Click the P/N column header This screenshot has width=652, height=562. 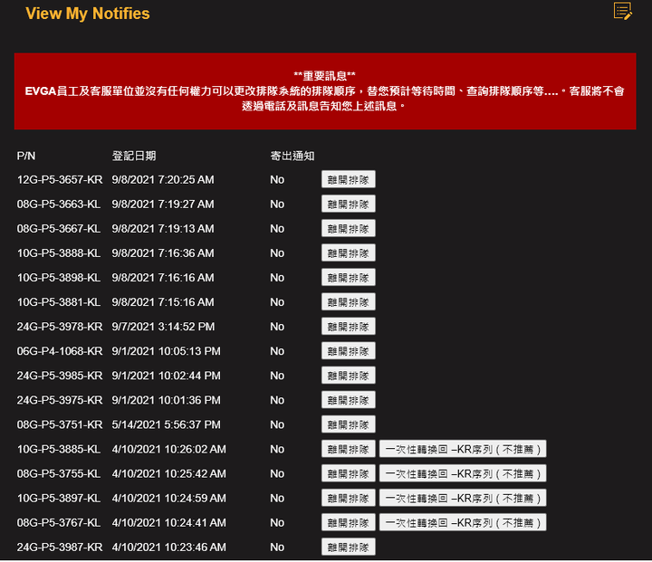tap(26, 156)
